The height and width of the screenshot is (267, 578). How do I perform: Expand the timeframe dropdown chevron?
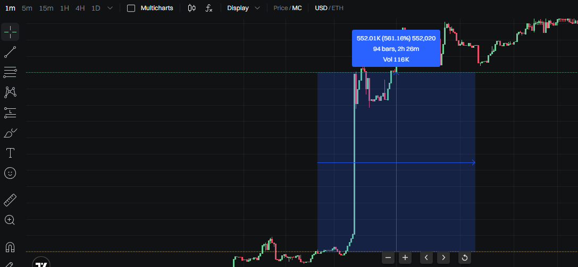110,8
